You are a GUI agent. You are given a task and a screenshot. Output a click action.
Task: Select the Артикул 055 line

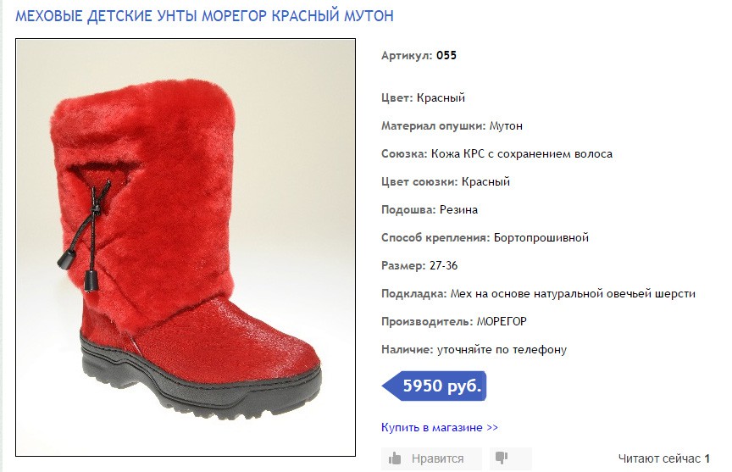point(419,56)
